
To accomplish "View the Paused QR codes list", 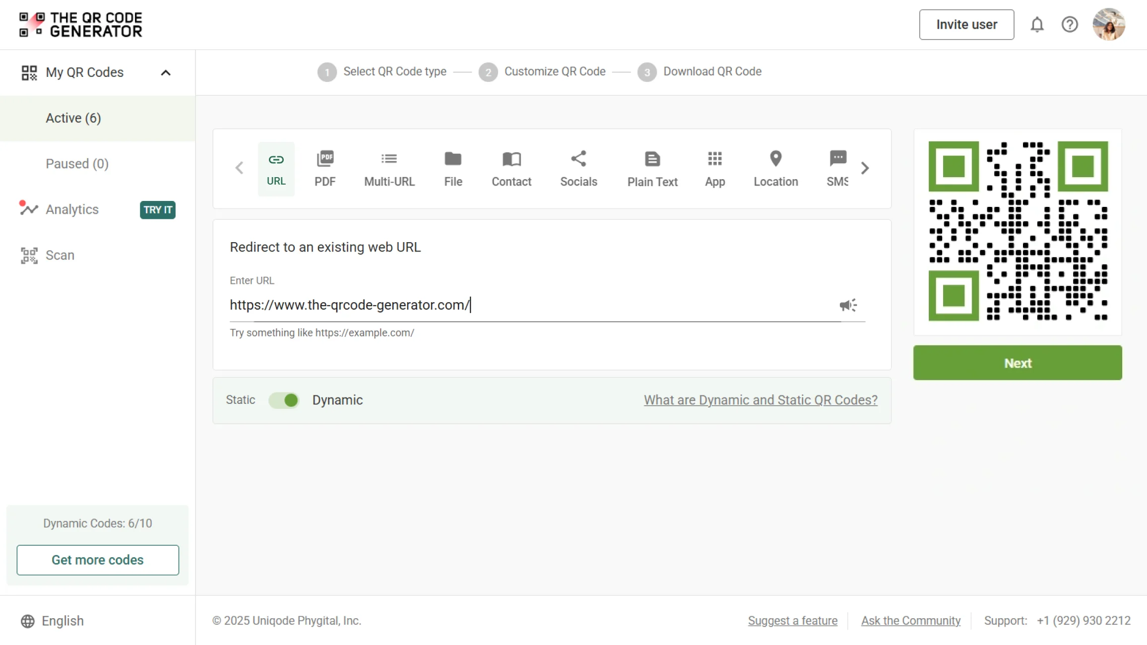I will [x=77, y=163].
